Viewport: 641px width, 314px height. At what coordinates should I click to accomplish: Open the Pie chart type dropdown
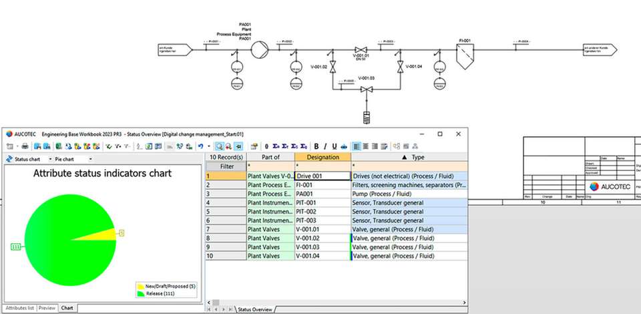(91, 160)
